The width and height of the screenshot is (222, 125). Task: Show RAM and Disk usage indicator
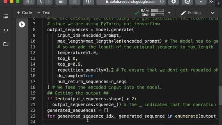[x=153, y=13]
